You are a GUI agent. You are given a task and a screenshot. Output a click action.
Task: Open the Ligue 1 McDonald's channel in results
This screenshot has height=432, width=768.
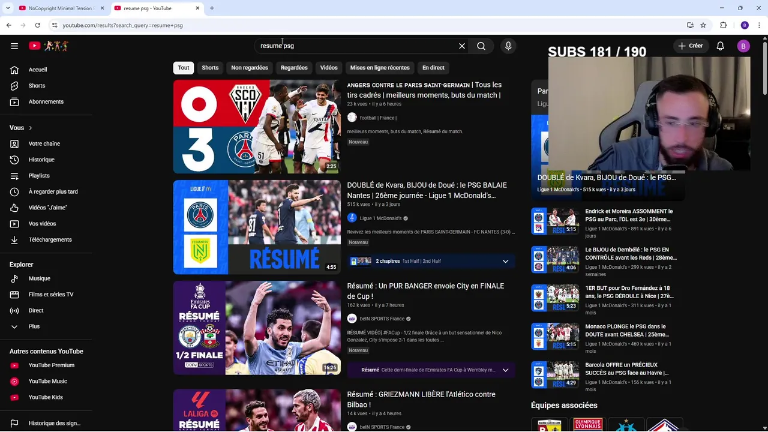point(380,218)
